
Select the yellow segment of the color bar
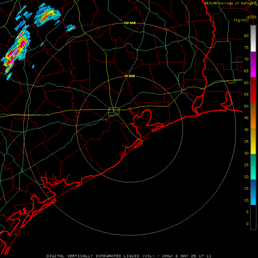click(x=253, y=141)
